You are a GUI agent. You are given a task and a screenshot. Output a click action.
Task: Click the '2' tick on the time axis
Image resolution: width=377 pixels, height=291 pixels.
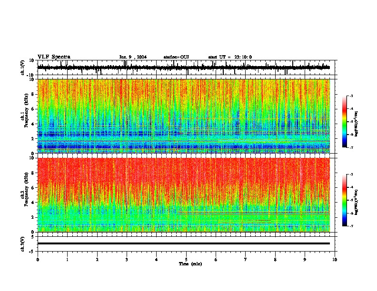coord(97,260)
